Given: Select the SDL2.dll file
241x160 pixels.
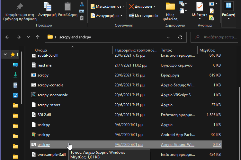Looking at the screenshot, I should (x=126, y=115).
